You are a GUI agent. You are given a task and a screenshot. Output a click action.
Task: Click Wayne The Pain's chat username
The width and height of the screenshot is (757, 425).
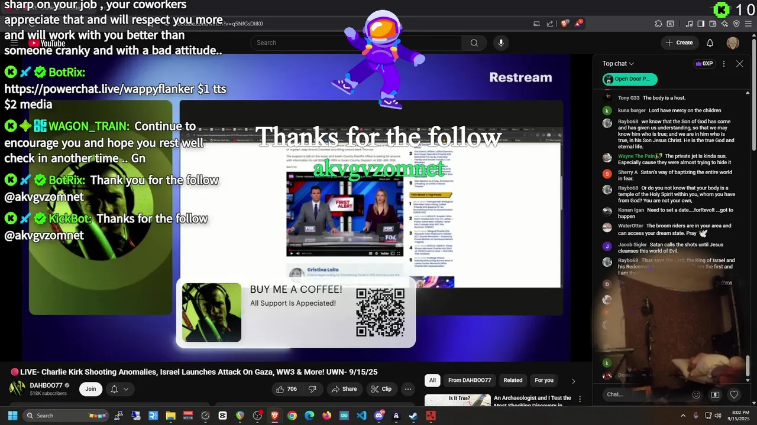pyautogui.click(x=636, y=156)
